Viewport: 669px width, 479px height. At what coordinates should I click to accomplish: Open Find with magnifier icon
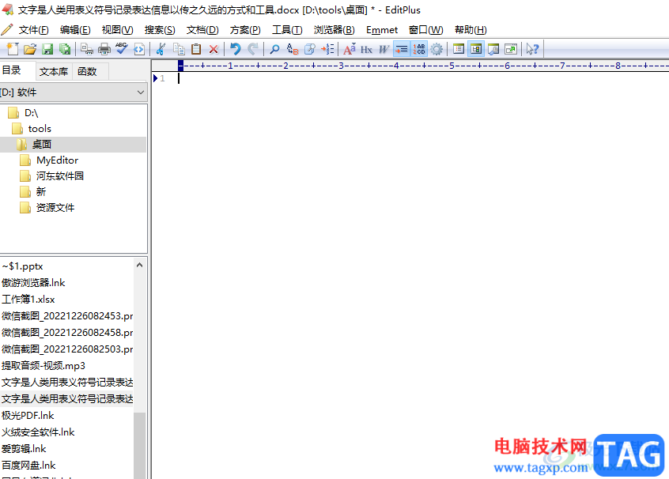tap(274, 49)
